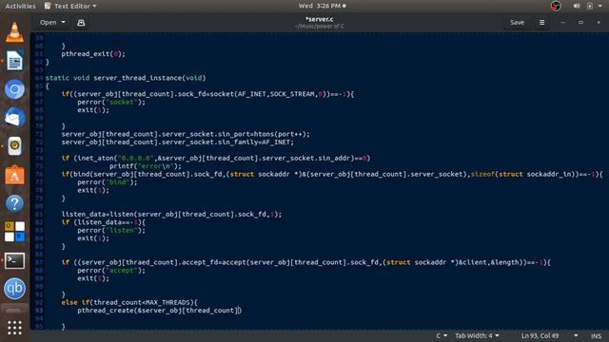The width and height of the screenshot is (609, 342).
Task: Change the C language highlighting mode
Action: pos(442,335)
